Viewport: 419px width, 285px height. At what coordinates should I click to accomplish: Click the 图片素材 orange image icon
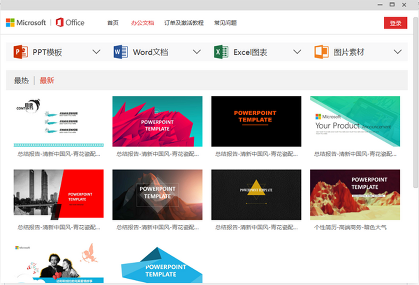(321, 52)
